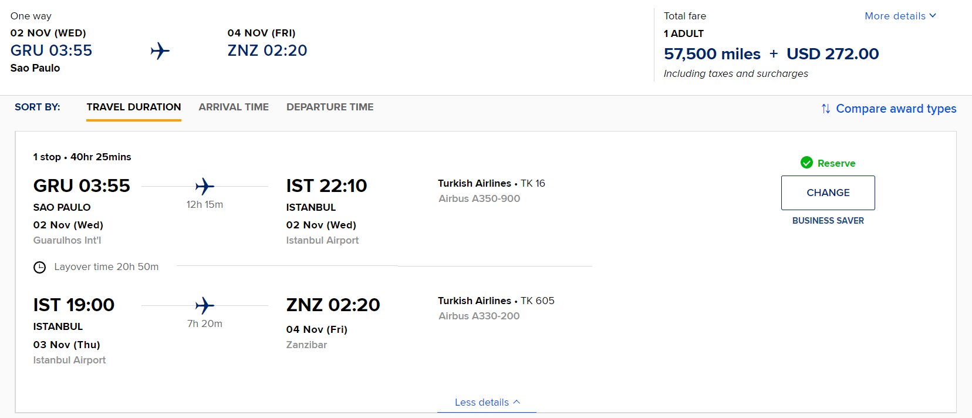Click the sort arrows icon beside Compare award types

pos(826,109)
